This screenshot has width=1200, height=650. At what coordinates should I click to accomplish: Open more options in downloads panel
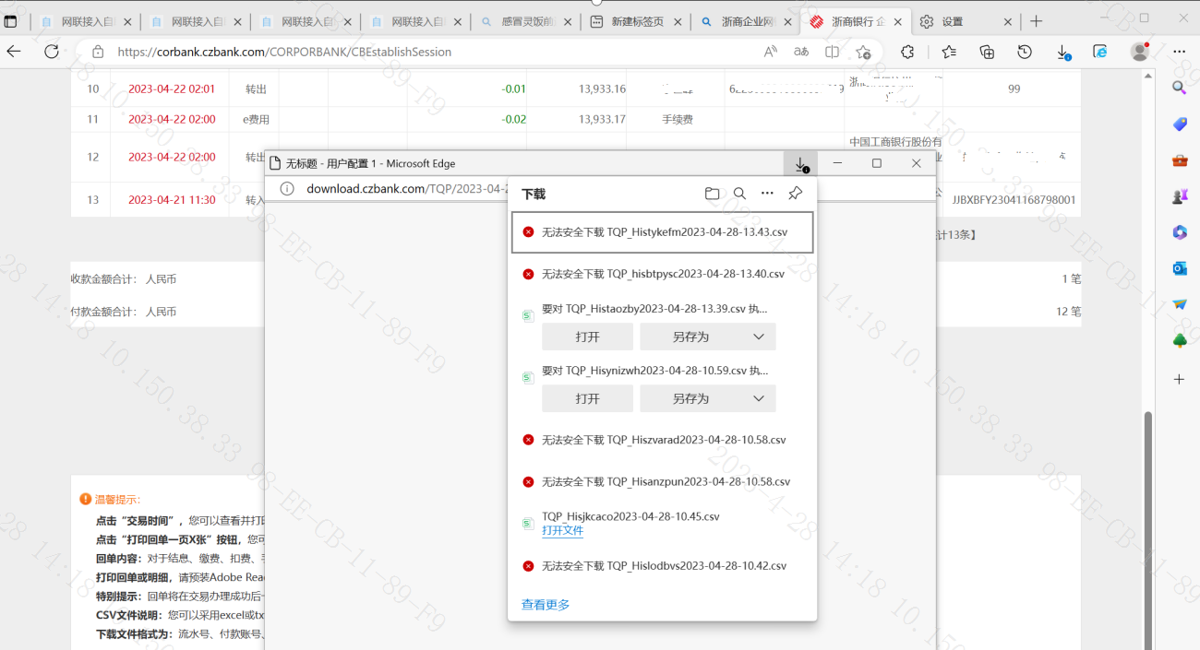(x=767, y=194)
